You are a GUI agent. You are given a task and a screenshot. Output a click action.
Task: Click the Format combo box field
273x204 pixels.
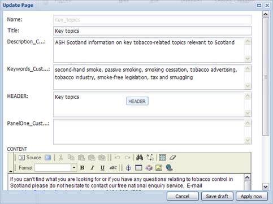pos(53,168)
